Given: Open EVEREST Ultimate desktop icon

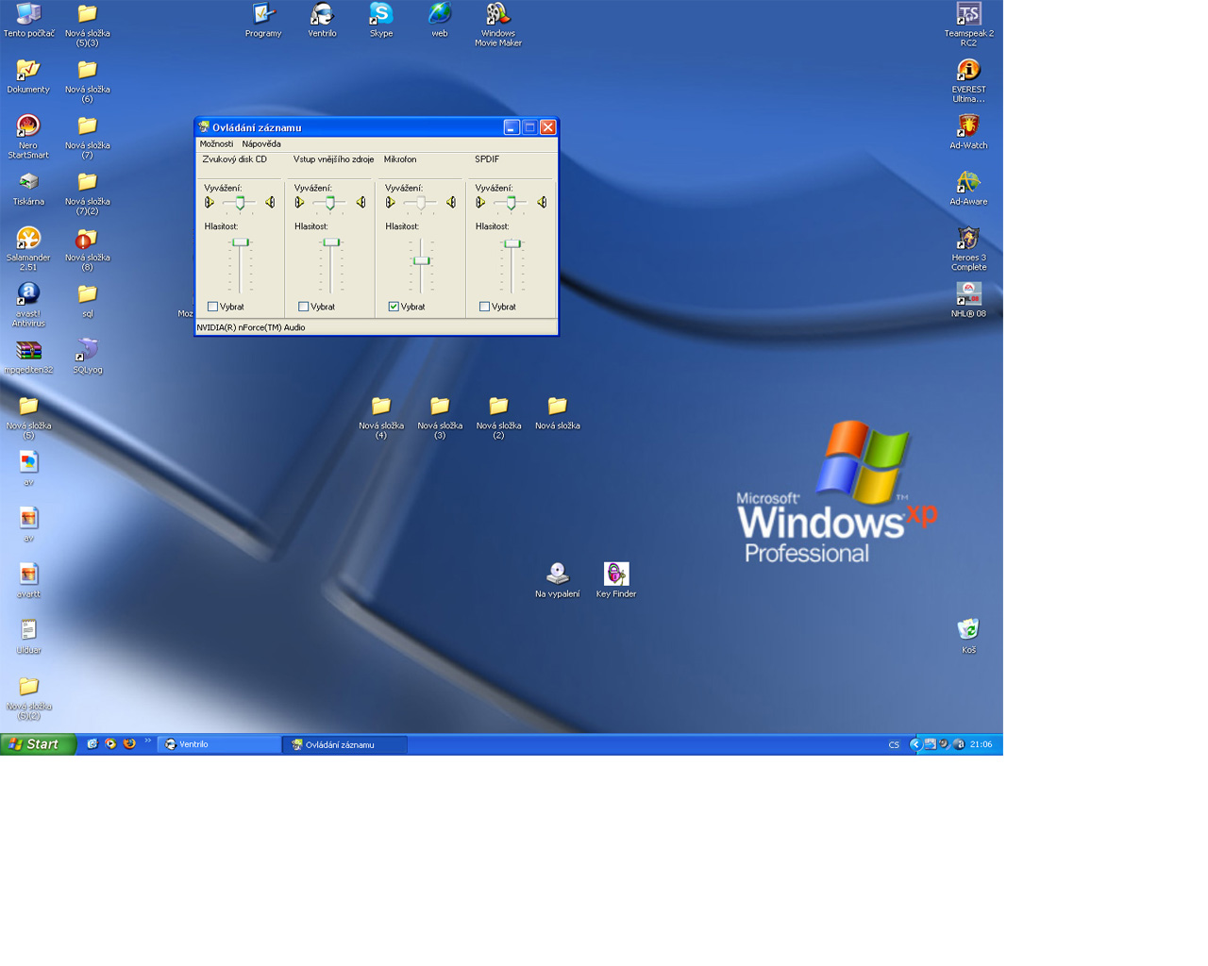Looking at the screenshot, I should [968, 72].
